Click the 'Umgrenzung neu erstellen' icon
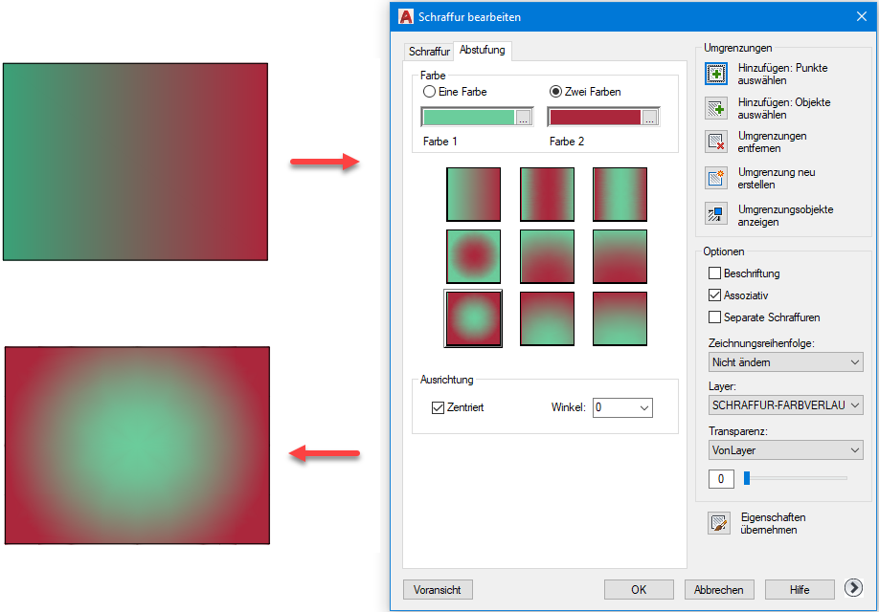 716,178
